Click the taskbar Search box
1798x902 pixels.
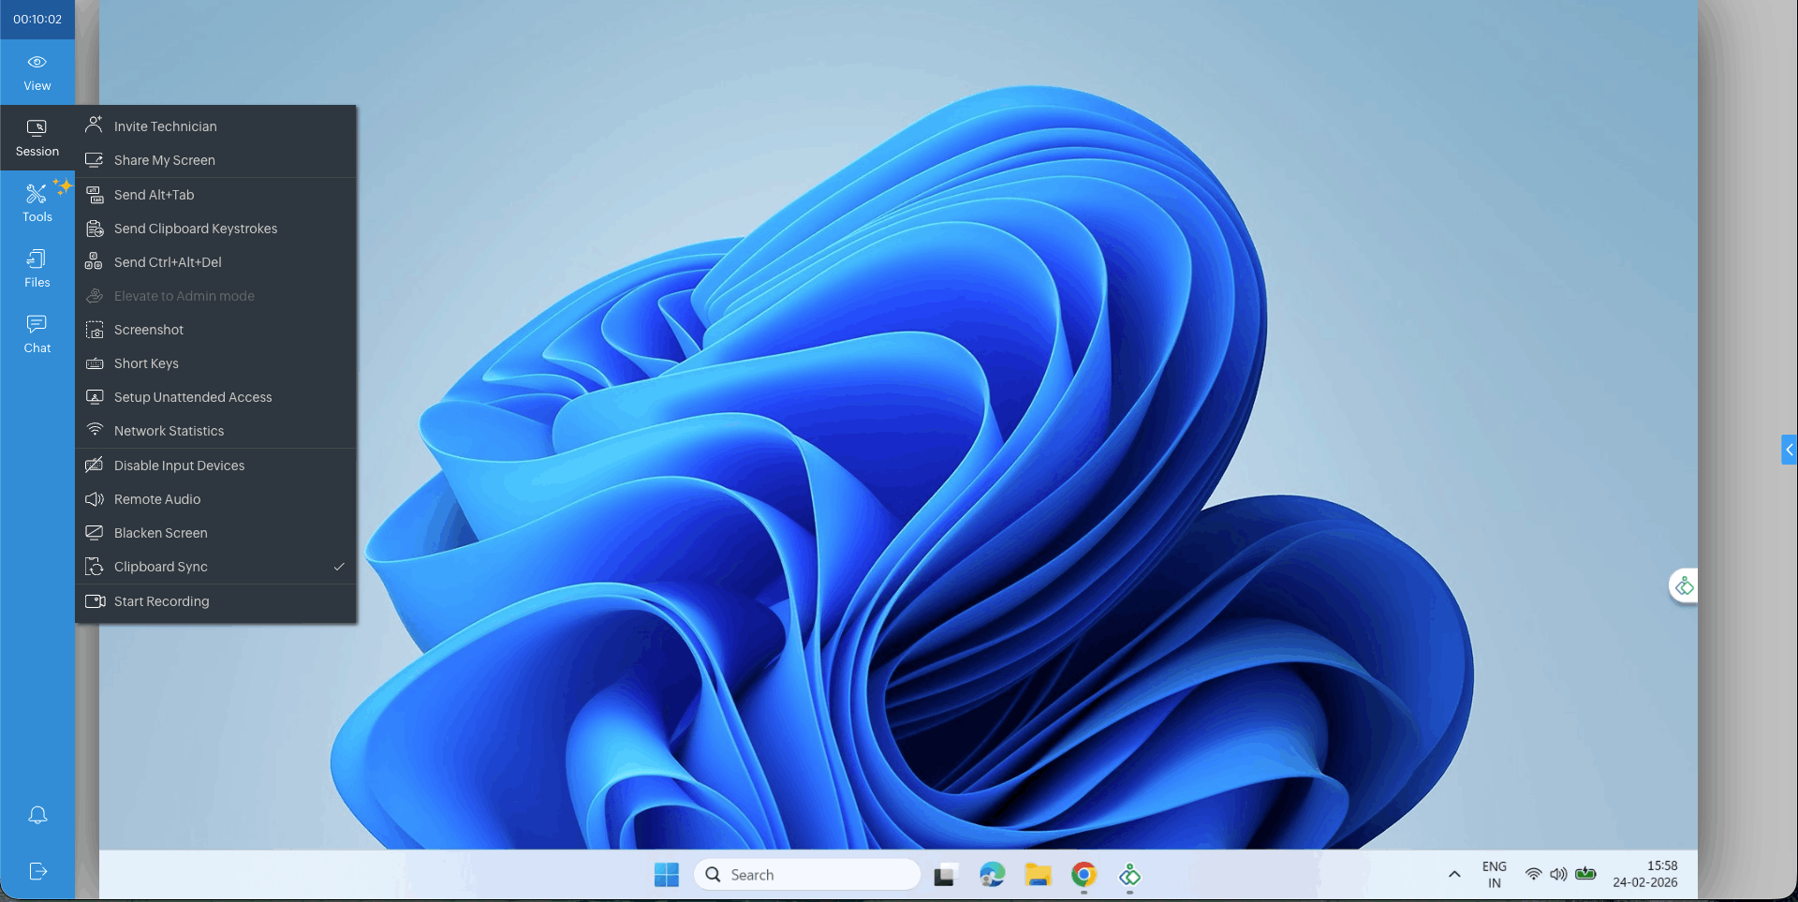[x=807, y=875]
